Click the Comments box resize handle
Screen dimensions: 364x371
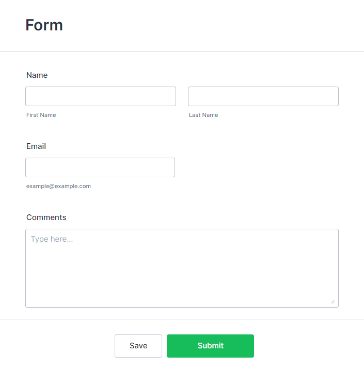point(333,301)
